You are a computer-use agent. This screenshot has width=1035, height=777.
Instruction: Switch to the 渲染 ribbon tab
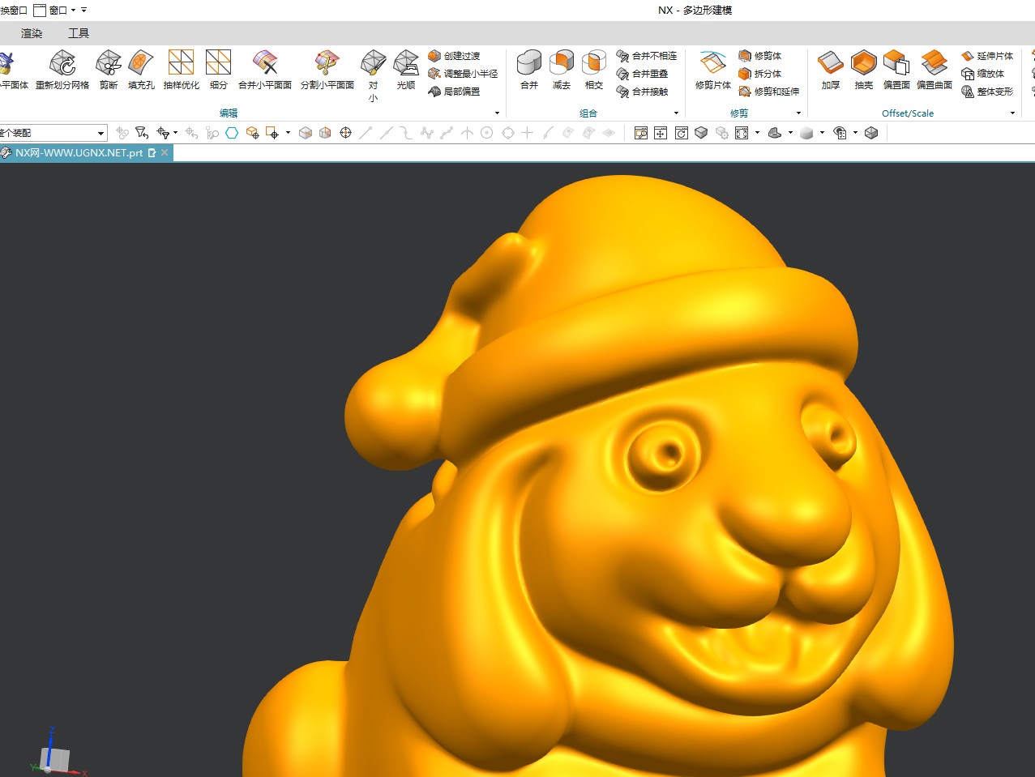[x=32, y=33]
